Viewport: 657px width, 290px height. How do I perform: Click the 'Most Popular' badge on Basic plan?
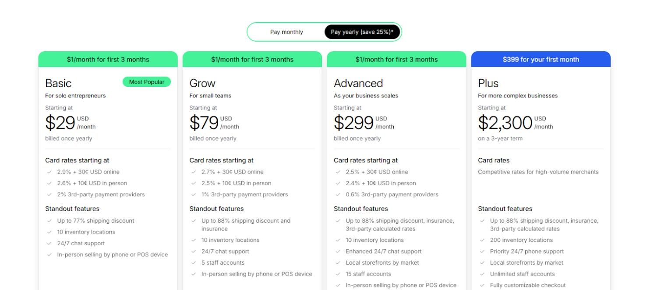tap(146, 82)
